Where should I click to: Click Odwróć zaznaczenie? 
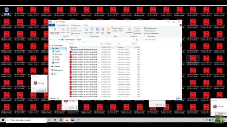point(151,34)
